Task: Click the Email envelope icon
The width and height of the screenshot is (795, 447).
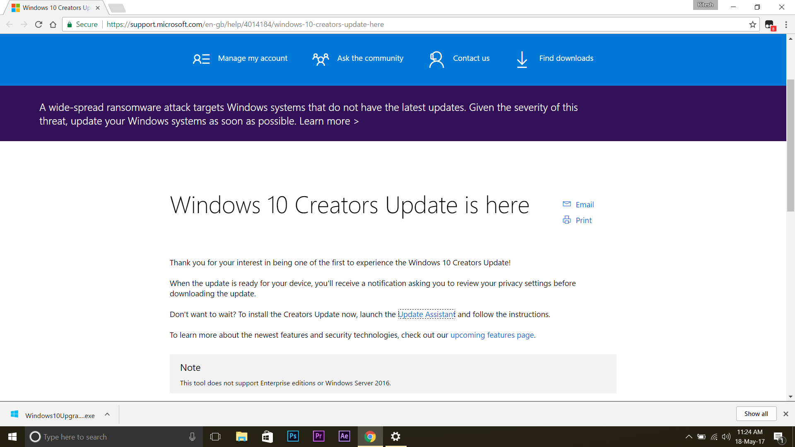Action: point(567,204)
